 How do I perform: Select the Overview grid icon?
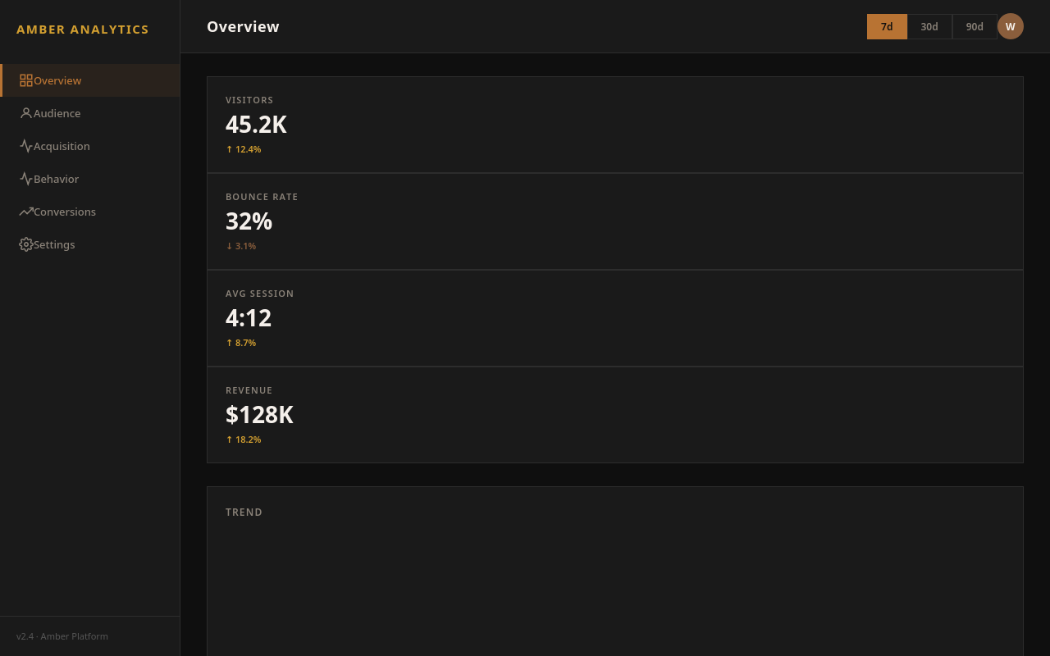(x=25, y=80)
